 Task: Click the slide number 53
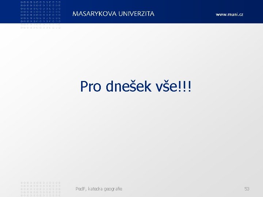(247, 189)
